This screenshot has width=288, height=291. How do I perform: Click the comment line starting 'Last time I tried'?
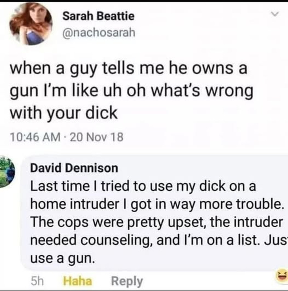coord(143,186)
